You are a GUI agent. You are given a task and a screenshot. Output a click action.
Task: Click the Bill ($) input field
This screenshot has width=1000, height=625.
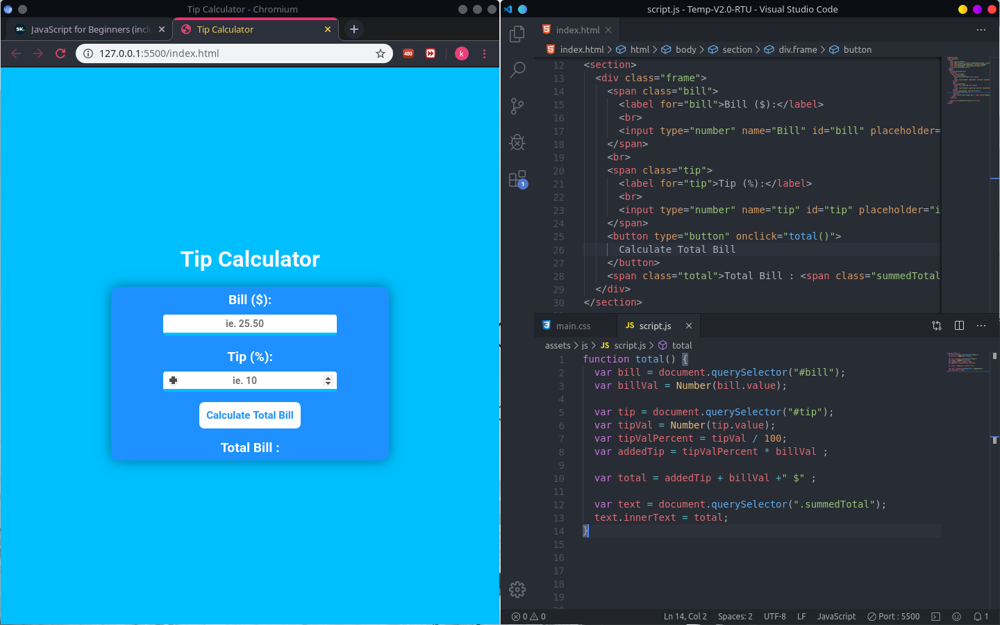pyautogui.click(x=250, y=324)
